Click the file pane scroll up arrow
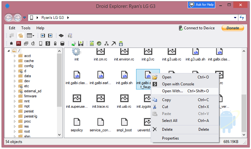 (244, 51)
